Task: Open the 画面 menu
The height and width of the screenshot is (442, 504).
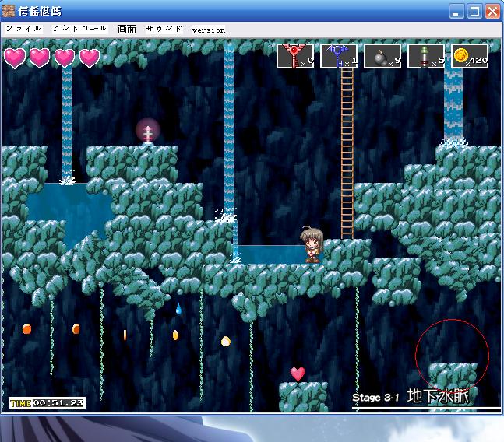Action: pos(127,30)
